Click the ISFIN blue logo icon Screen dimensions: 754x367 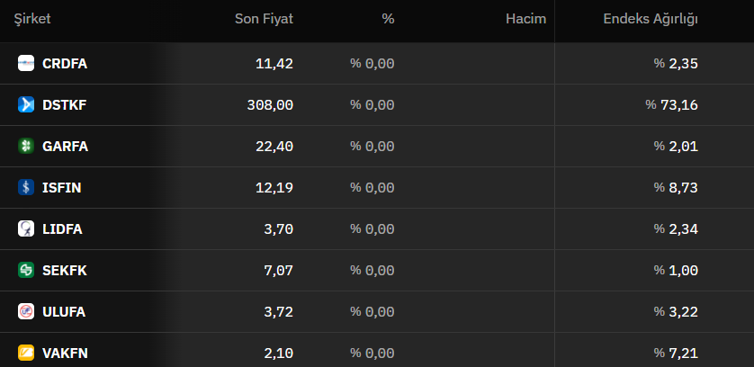tap(26, 187)
